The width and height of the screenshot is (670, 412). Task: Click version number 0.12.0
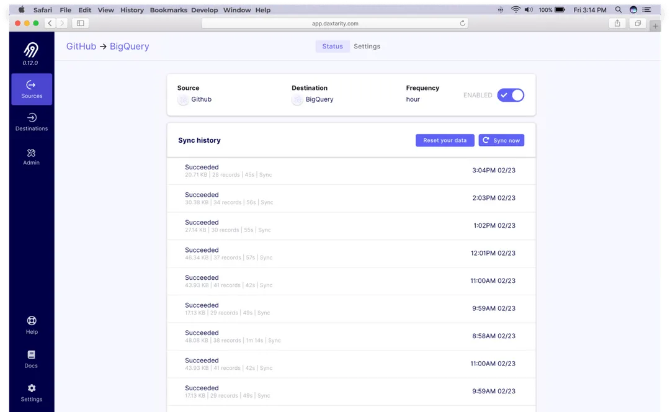(x=30, y=63)
